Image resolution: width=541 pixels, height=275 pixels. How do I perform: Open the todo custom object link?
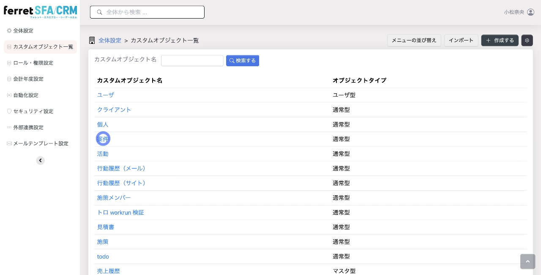pos(103,256)
